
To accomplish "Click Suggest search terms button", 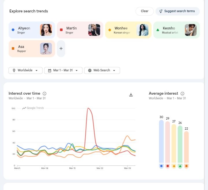I will click(x=177, y=11).
